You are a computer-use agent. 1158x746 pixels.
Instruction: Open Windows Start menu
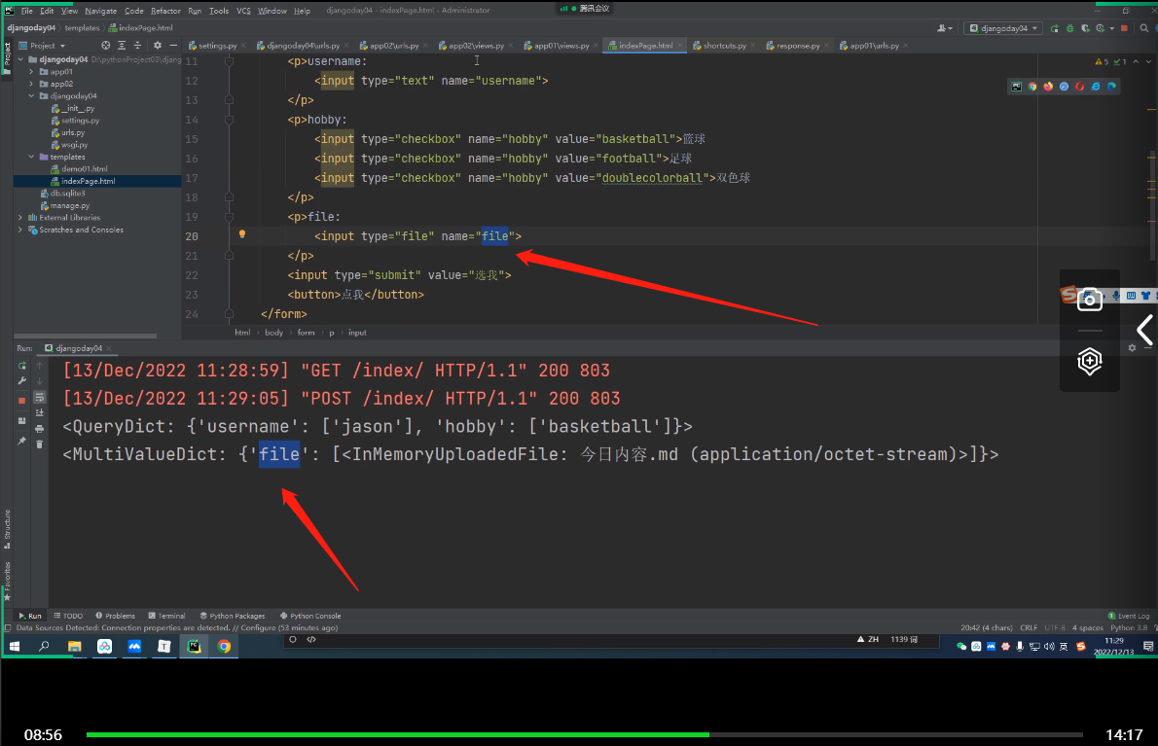14,647
